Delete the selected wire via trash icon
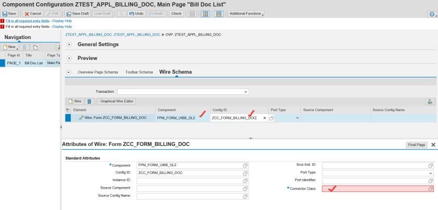 [89, 101]
